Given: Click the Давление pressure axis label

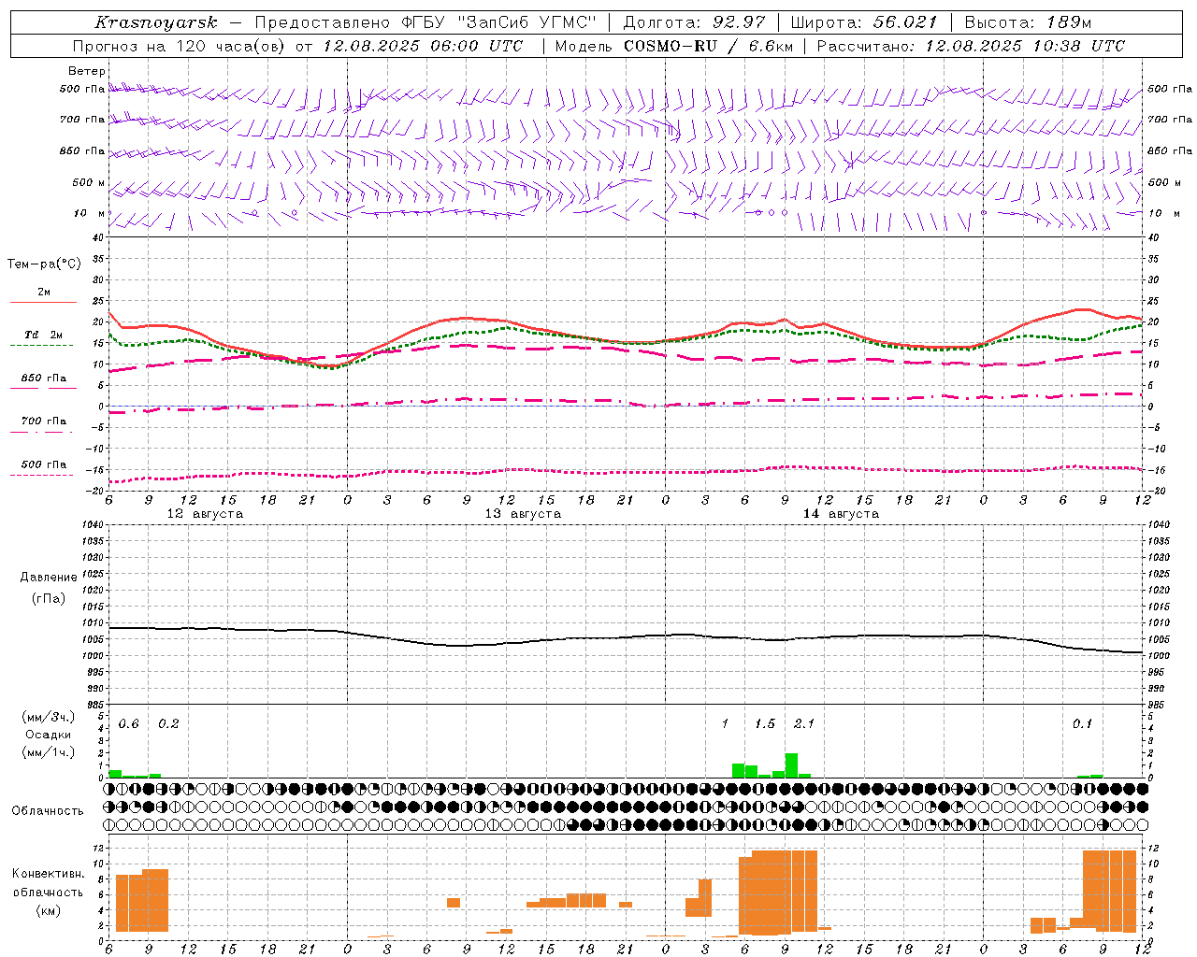Looking at the screenshot, I should 49,578.
